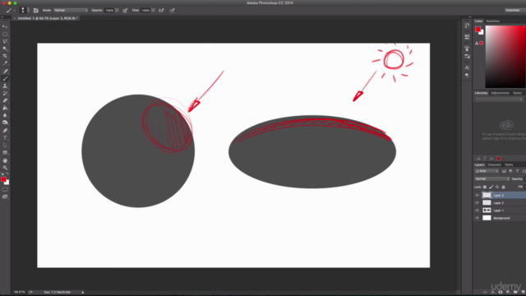Select the Untitled-1 document tab
The height and width of the screenshot is (296, 526).
pyautogui.click(x=46, y=18)
